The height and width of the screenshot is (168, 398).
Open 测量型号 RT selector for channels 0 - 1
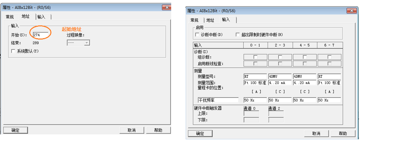click(x=255, y=76)
